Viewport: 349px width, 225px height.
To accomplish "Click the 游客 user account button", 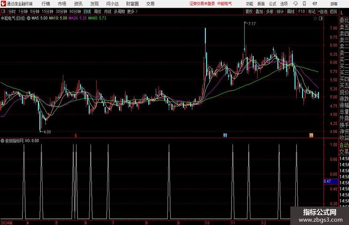I will point(333,4).
